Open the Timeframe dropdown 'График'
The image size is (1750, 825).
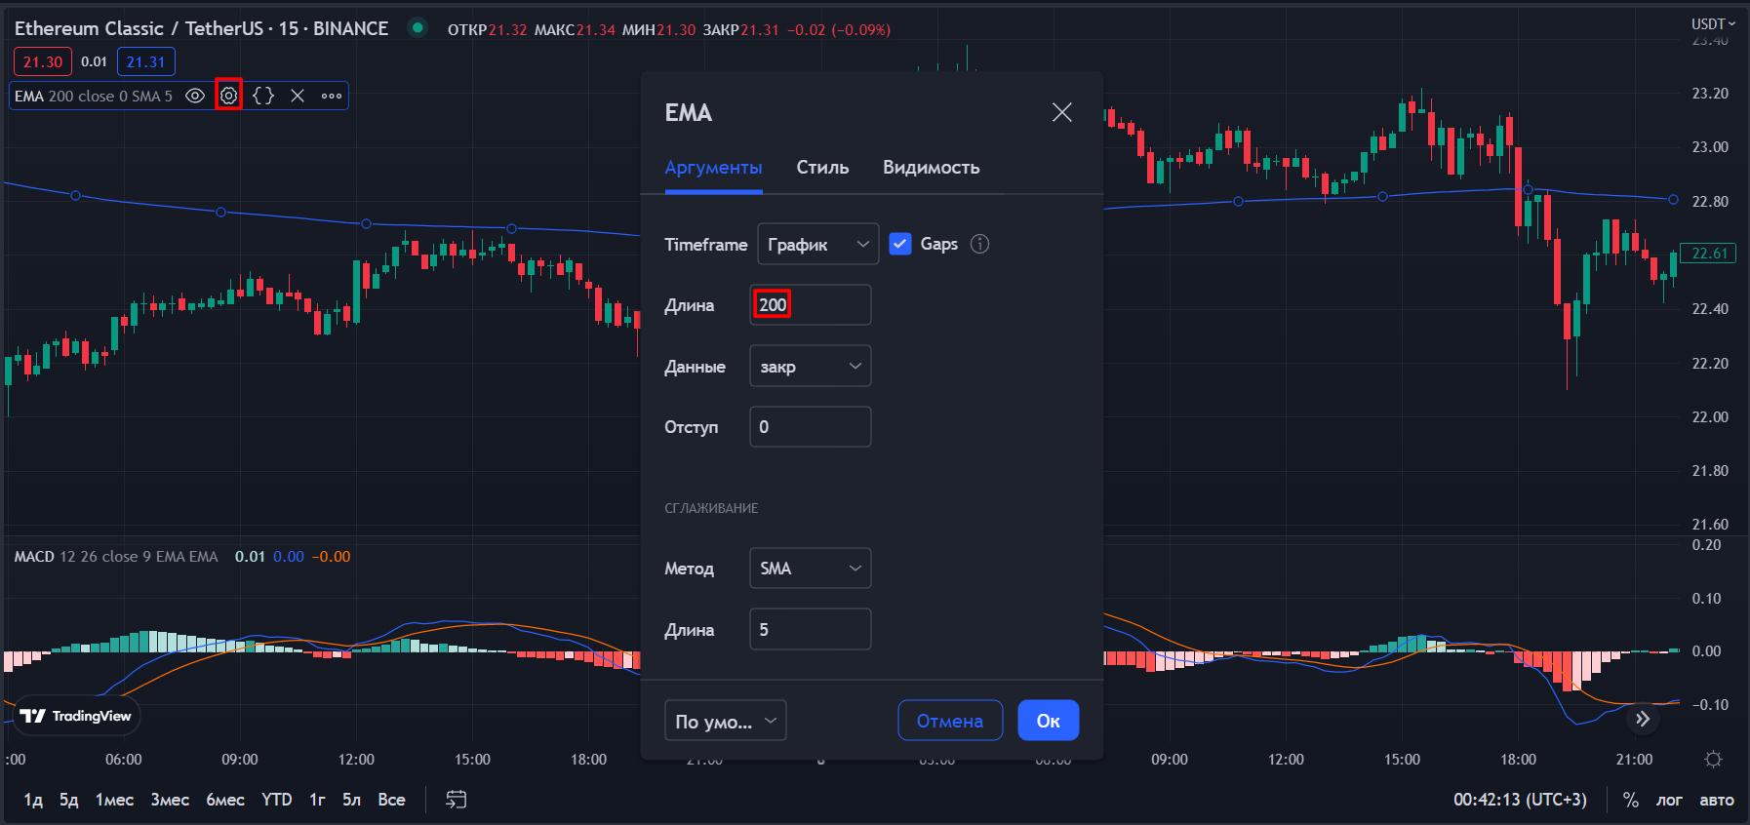point(818,244)
